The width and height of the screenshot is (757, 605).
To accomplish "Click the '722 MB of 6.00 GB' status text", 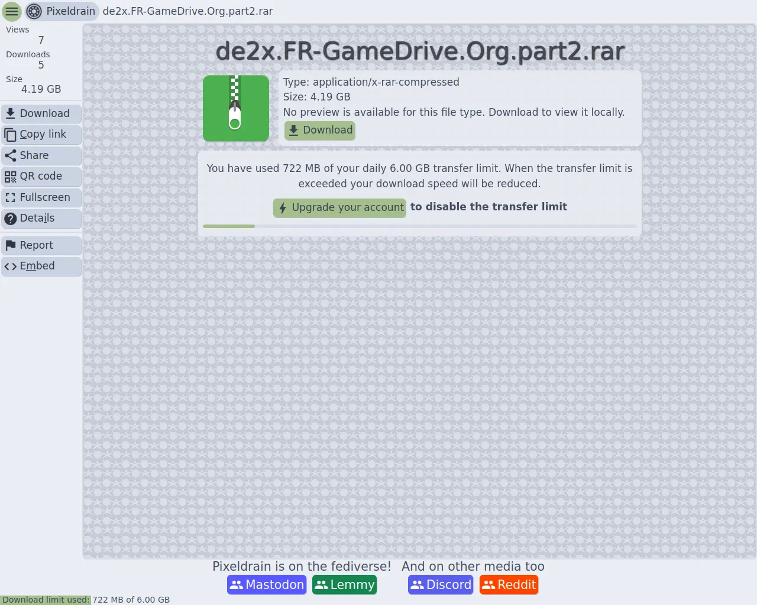I will pos(131,600).
